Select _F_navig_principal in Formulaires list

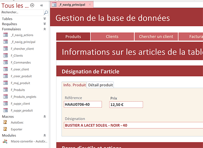pos(23,42)
